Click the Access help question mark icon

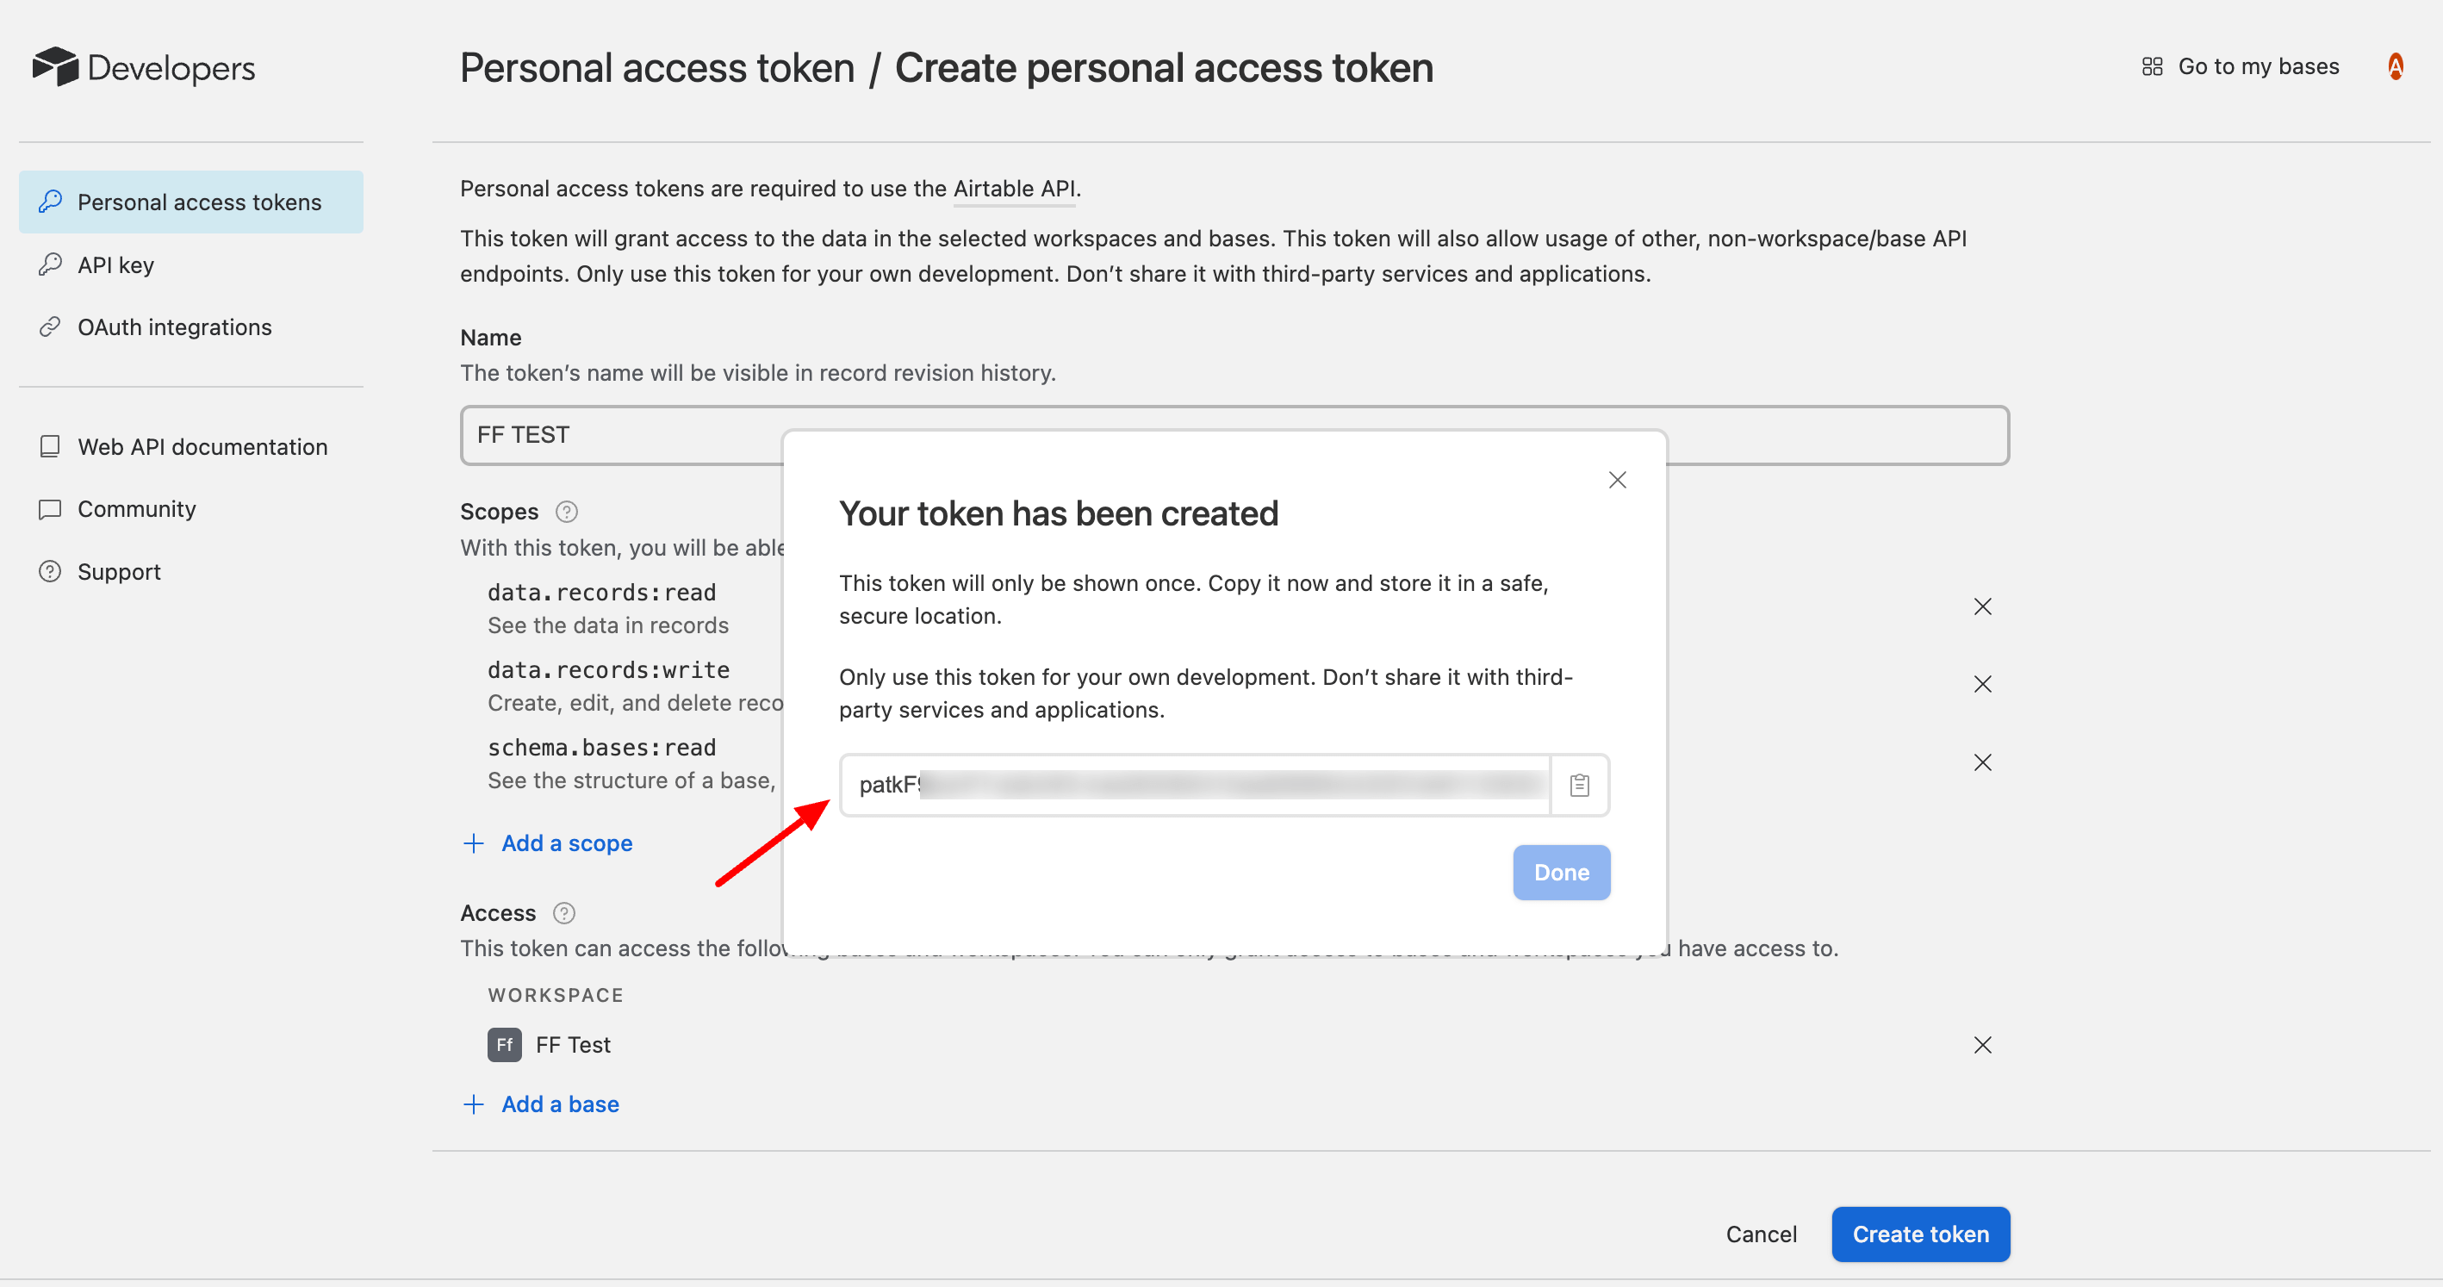[x=564, y=913]
